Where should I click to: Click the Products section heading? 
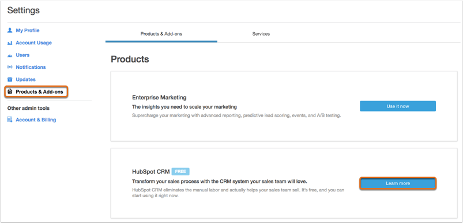point(130,59)
